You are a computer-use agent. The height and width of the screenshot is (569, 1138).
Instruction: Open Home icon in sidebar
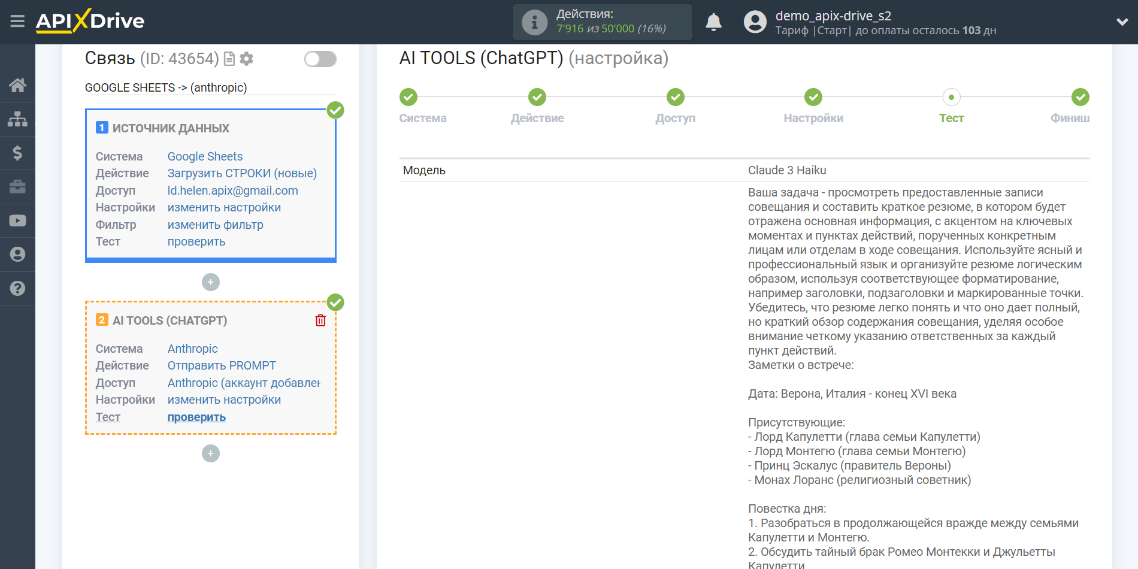[17, 86]
